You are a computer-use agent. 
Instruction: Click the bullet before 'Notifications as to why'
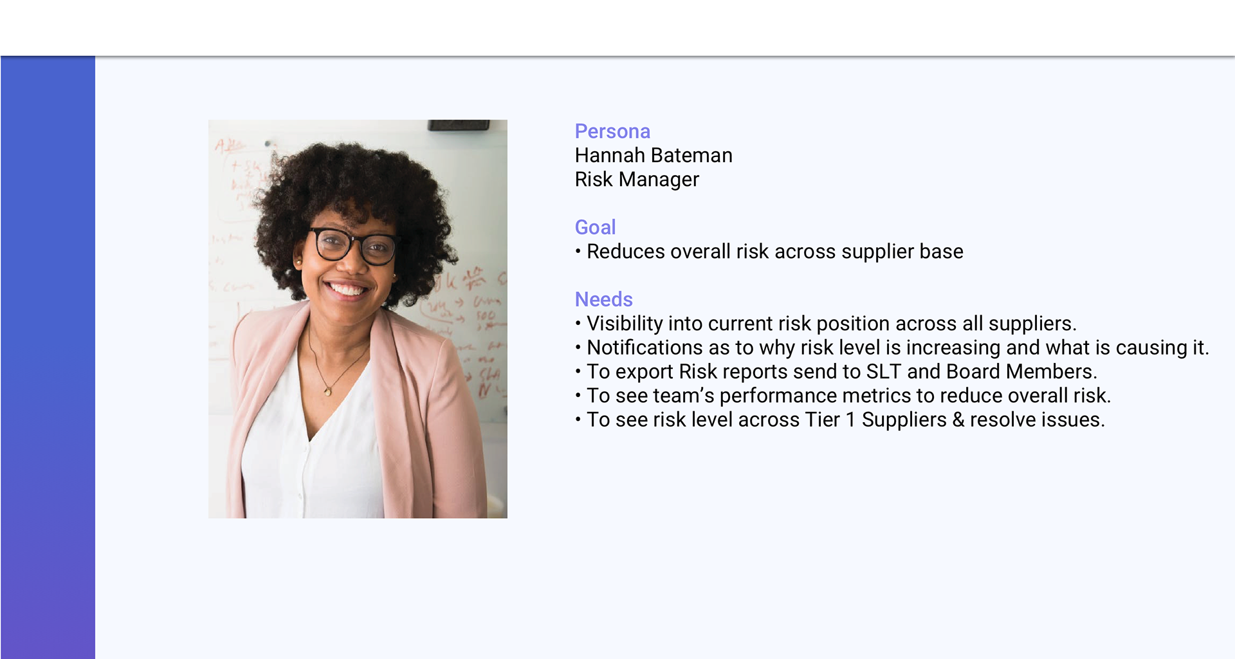[578, 348]
